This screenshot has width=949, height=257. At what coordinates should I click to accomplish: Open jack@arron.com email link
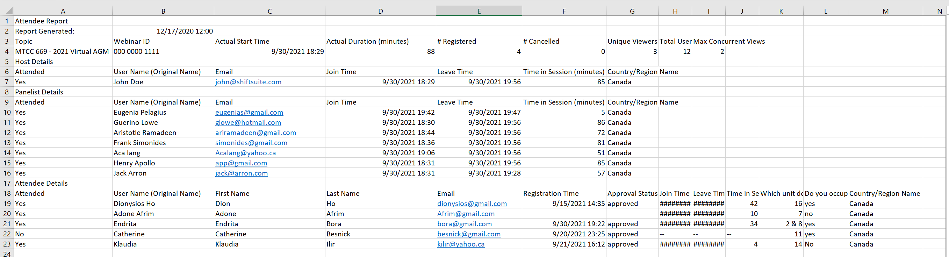point(242,173)
